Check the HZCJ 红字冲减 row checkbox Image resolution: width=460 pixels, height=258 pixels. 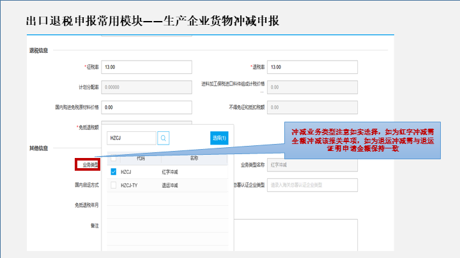pyautogui.click(x=114, y=172)
